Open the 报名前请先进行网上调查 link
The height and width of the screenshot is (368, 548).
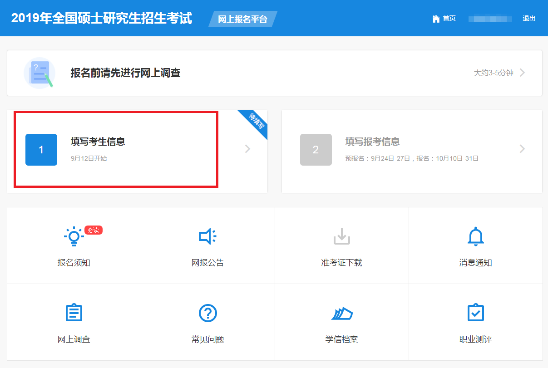125,73
